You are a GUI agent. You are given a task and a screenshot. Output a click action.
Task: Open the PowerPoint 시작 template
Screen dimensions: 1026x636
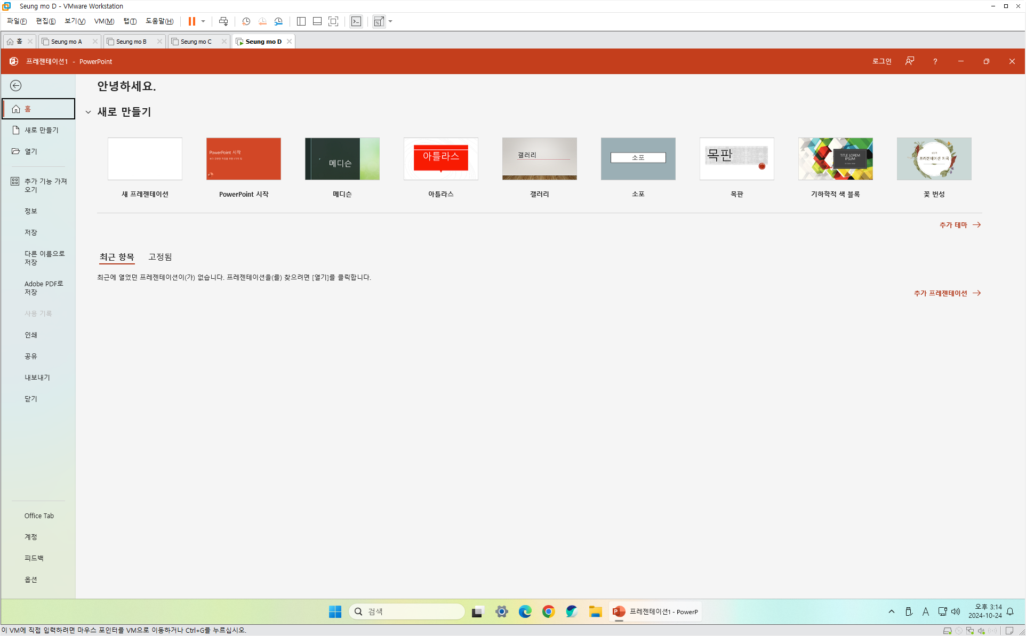[244, 159]
